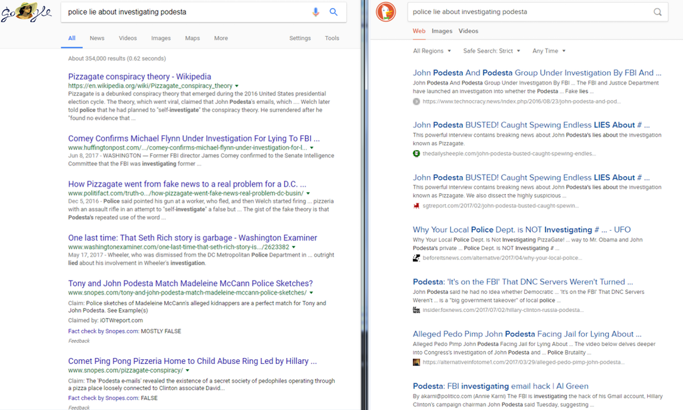This screenshot has width=683, height=410.
Task: Open Pizzagate conspiracy theory Wikipedia result
Action: coord(139,77)
